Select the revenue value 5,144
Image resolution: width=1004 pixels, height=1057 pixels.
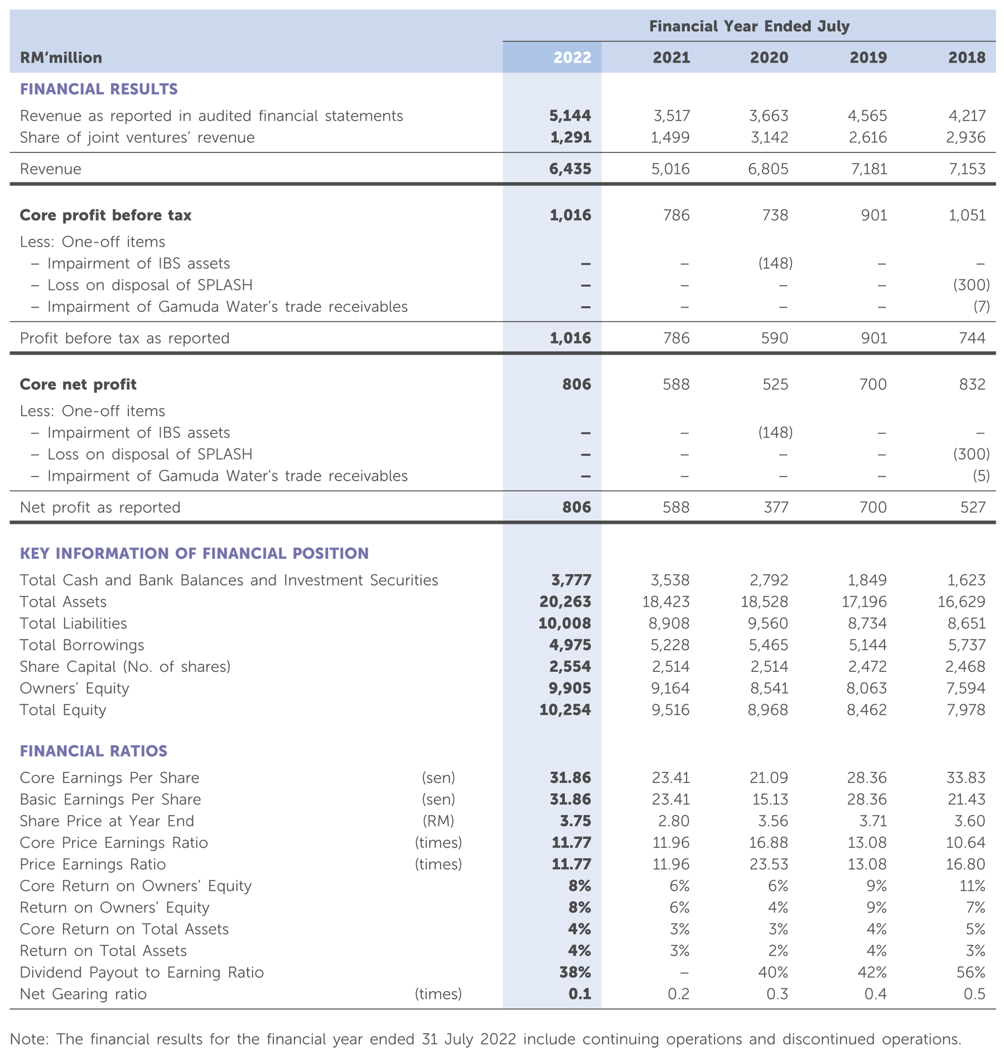tap(570, 116)
